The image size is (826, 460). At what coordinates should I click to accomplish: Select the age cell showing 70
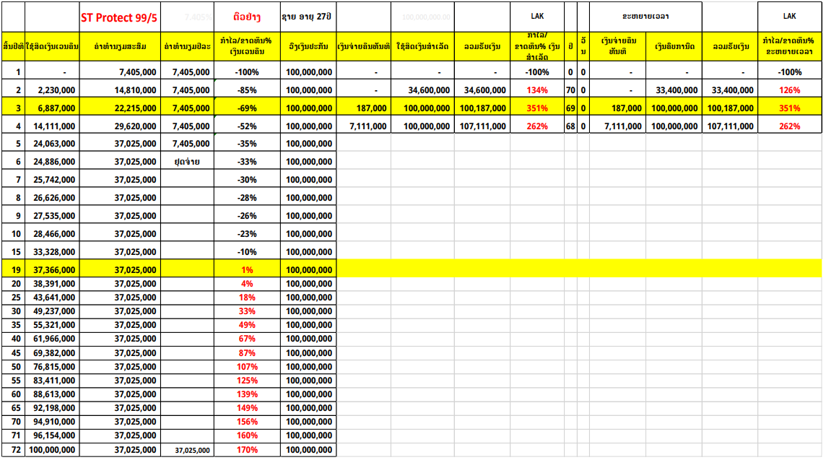[570, 90]
